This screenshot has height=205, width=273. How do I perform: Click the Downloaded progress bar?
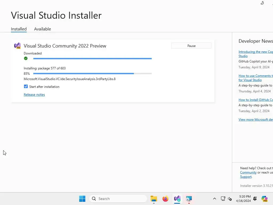coord(93,58)
